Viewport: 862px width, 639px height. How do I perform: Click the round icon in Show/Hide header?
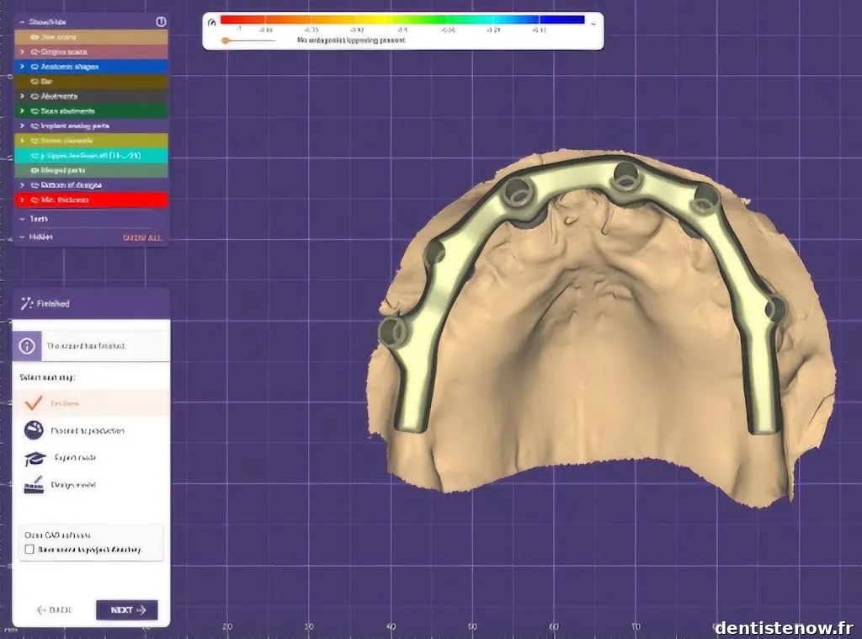[x=161, y=22]
